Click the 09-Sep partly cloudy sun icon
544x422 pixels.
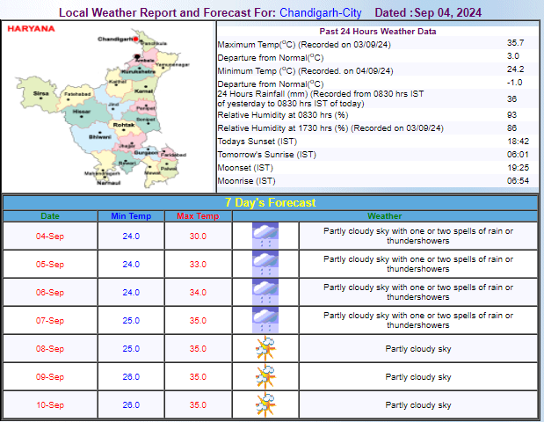(x=265, y=376)
